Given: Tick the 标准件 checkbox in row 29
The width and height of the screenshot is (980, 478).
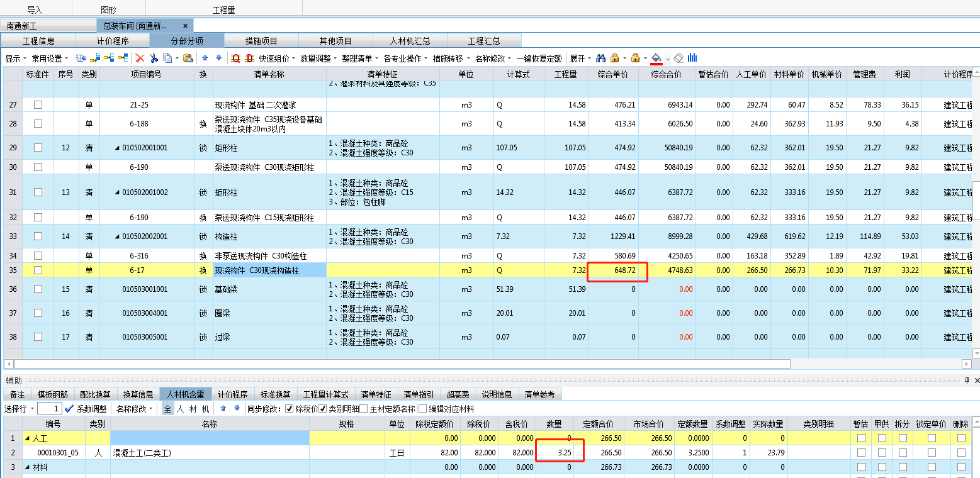Looking at the screenshot, I should coord(38,147).
